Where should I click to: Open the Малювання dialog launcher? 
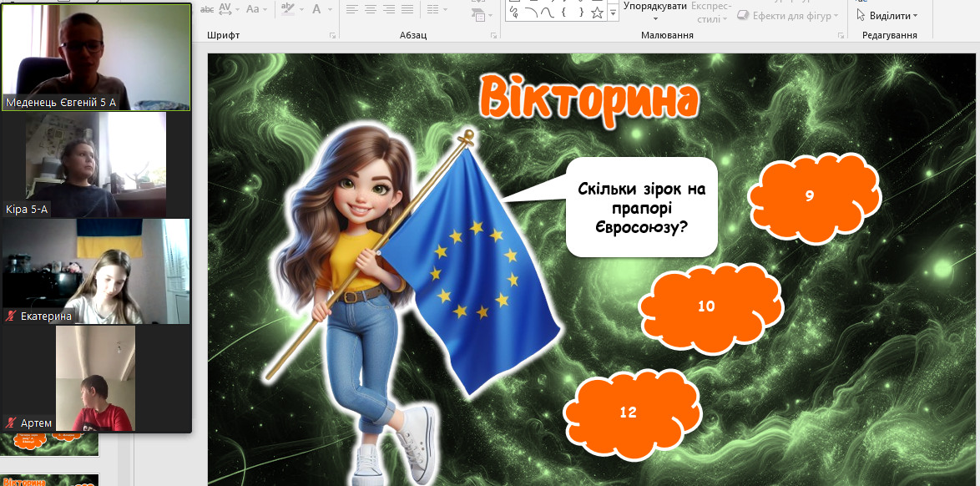pos(841,36)
